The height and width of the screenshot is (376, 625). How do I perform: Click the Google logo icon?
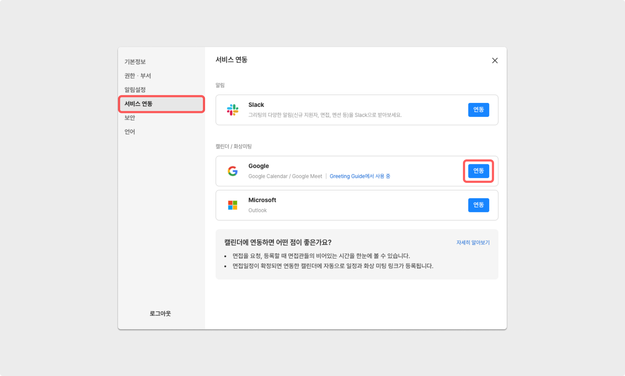[232, 171]
